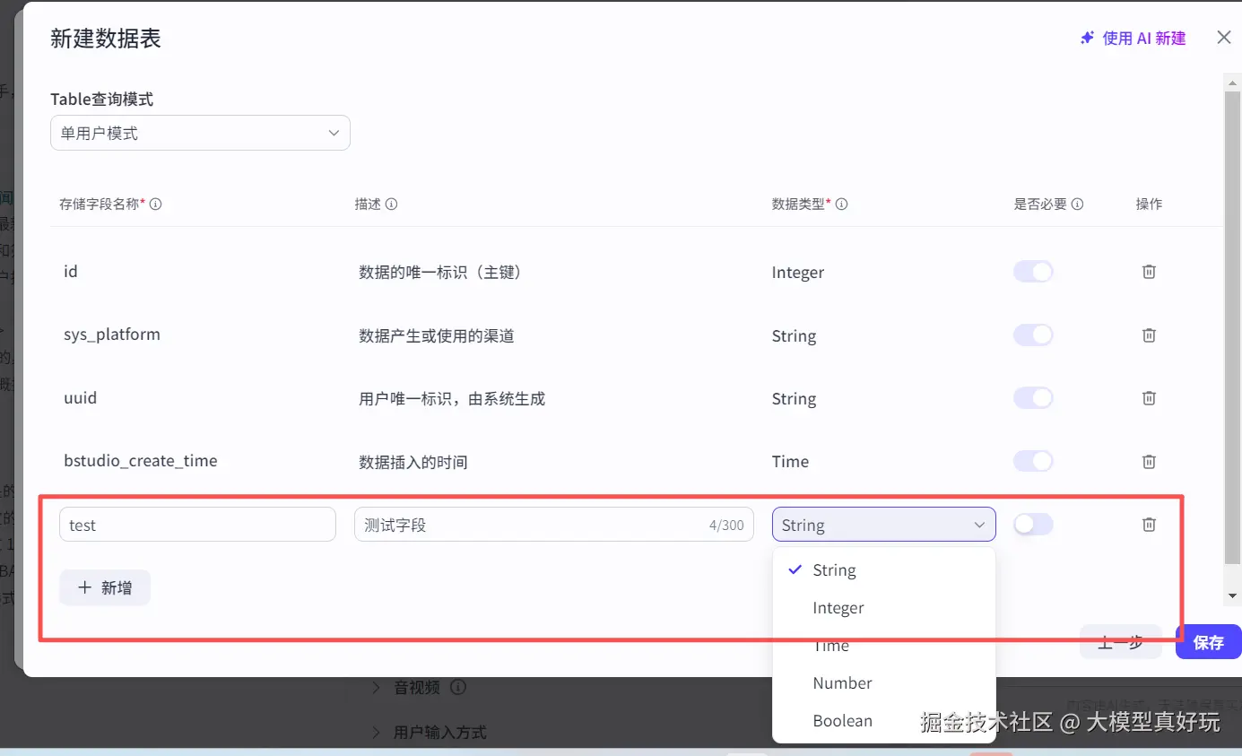Click the 新增 add field button
Image resolution: width=1242 pixels, height=756 pixels.
click(105, 587)
